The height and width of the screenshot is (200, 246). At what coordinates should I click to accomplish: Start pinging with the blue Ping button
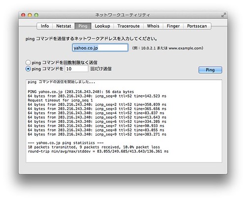pos(210,70)
